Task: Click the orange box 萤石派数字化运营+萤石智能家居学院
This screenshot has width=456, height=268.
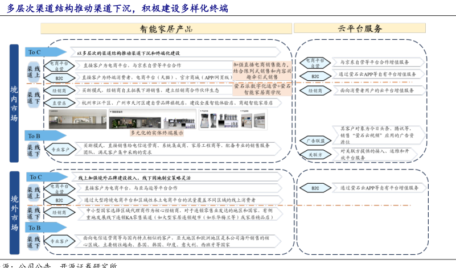Action: pos(262,89)
